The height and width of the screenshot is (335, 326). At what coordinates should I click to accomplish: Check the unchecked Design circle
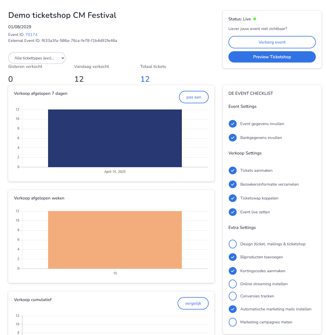233,244
